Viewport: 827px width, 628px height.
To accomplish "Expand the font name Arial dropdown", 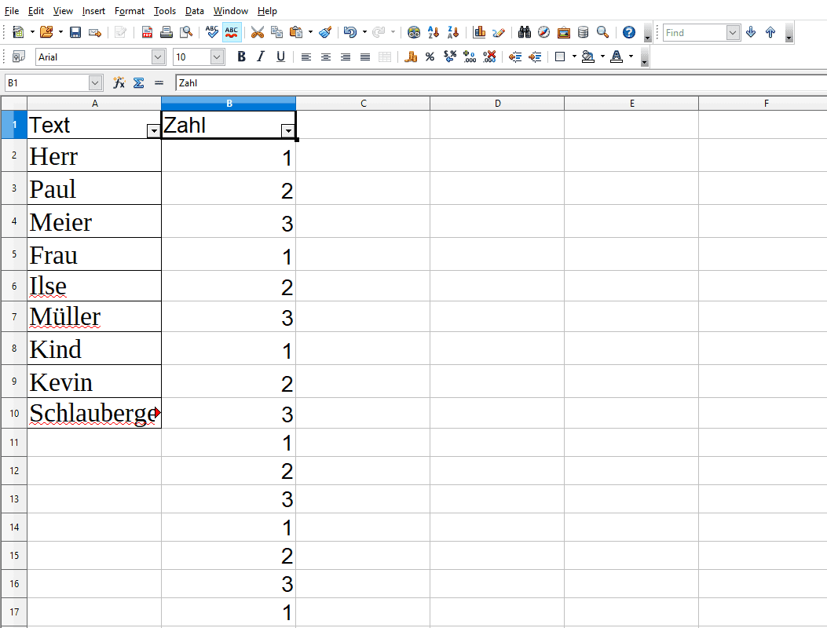I will pyautogui.click(x=158, y=57).
